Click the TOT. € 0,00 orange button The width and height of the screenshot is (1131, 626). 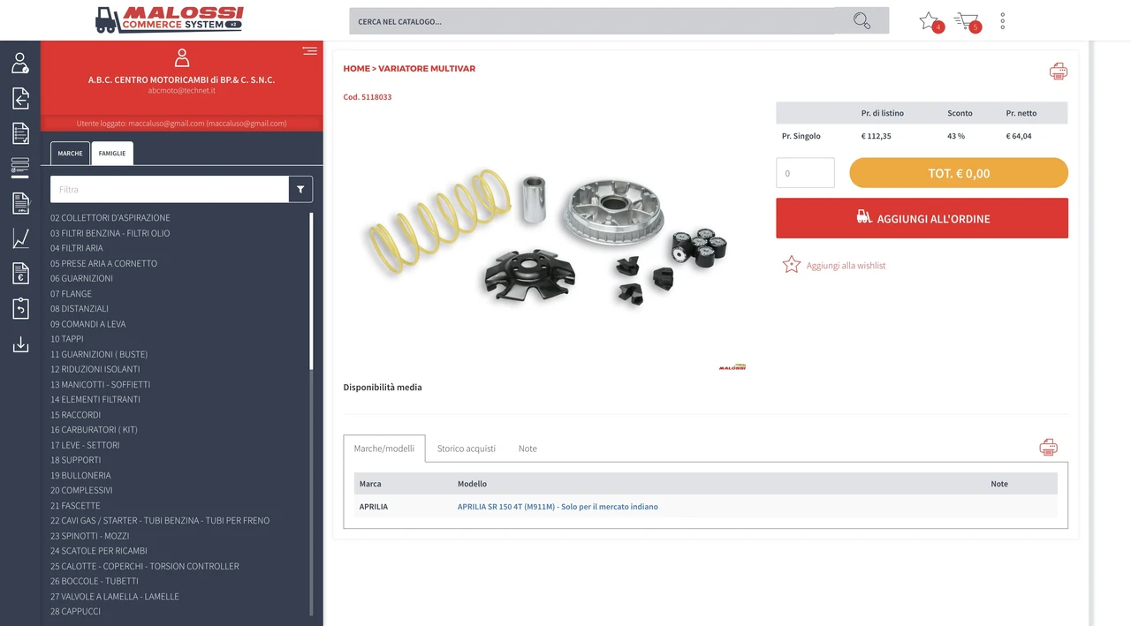tap(959, 173)
